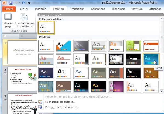Select the Création tab
The width and height of the screenshot is (164, 114).
click(59, 9)
